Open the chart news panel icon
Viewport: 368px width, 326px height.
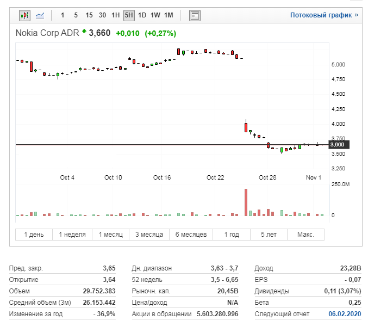tap(195, 16)
